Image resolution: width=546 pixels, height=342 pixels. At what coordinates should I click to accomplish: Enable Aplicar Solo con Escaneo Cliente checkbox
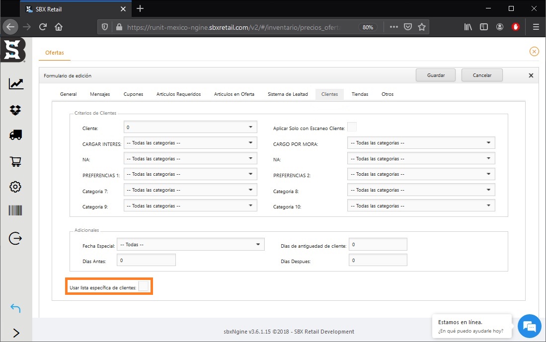(352, 127)
